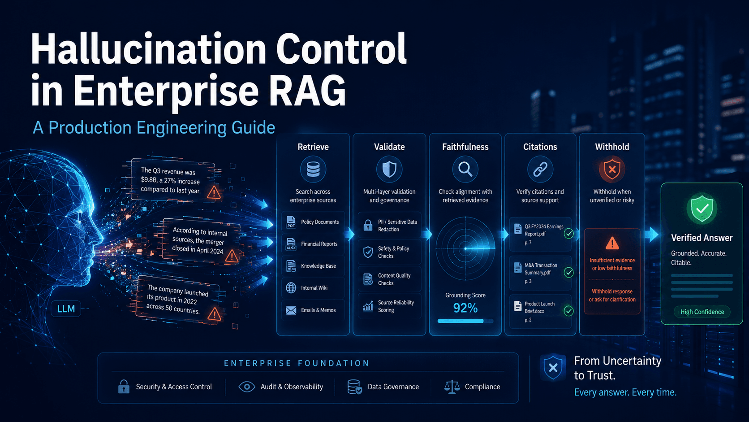
Task: Open the Citations stage heading
Action: [540, 147]
